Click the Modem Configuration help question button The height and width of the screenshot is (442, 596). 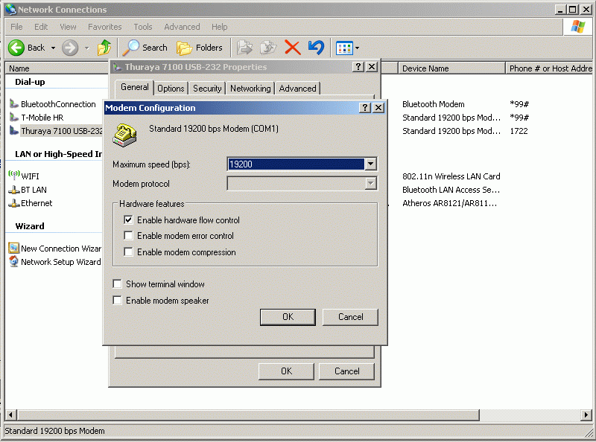[x=365, y=108]
